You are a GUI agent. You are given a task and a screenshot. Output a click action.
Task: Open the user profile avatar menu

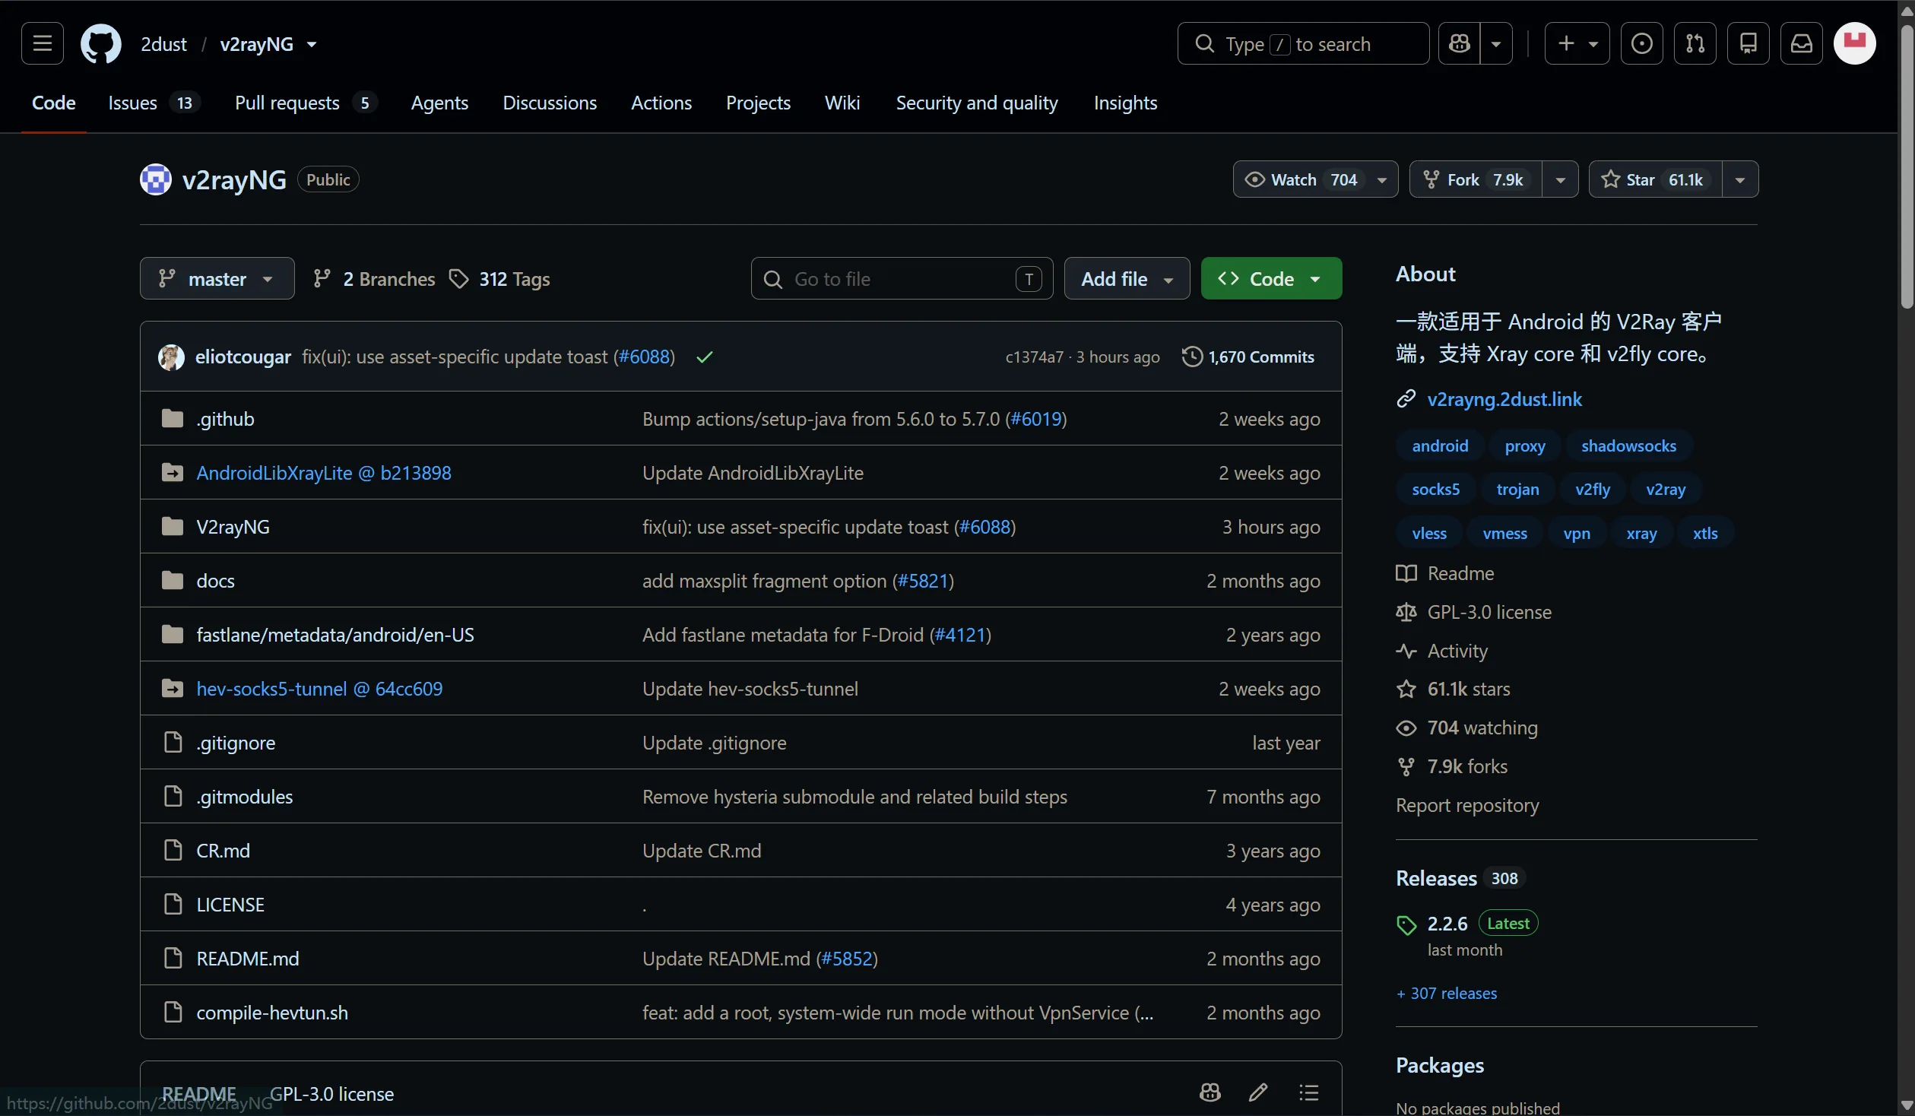click(1855, 43)
